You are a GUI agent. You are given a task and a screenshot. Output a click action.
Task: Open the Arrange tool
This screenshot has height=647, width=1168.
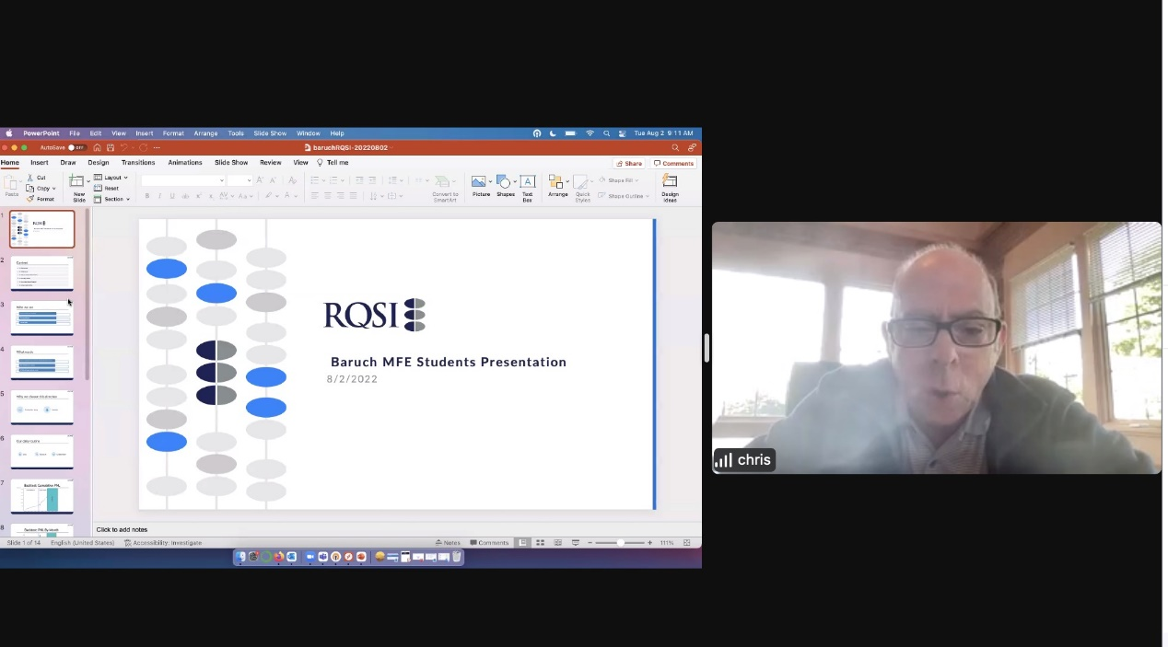coord(557,186)
